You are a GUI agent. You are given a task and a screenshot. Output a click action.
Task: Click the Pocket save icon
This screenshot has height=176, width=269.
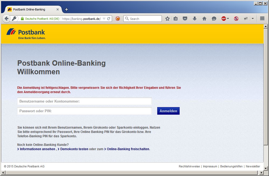pos(185,19)
